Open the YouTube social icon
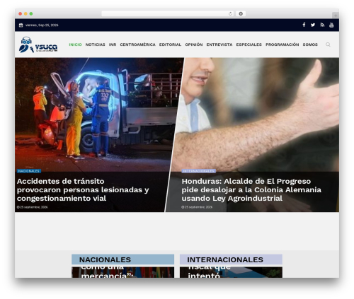354x299 pixels. tap(331, 25)
